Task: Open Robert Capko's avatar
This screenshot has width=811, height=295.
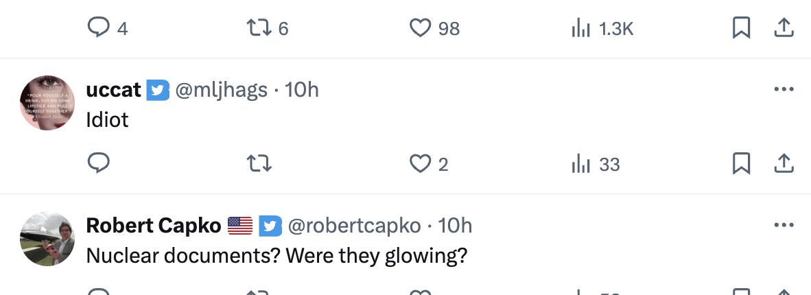Action: coord(47,239)
